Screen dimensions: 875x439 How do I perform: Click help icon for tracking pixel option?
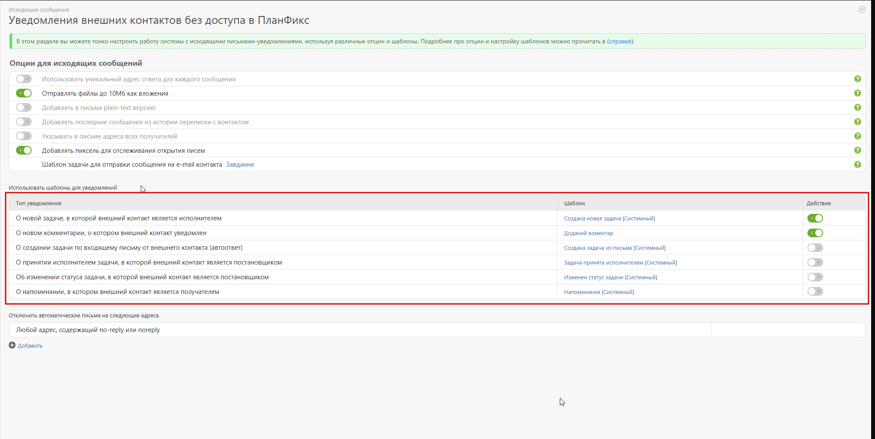(x=857, y=150)
